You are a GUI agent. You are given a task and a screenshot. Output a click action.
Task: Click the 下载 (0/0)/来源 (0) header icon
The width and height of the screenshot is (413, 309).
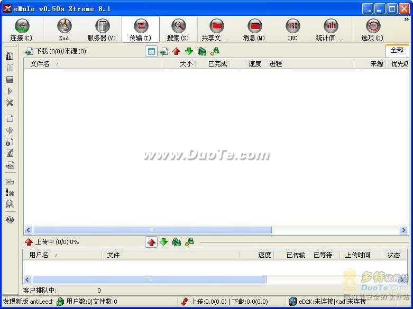pyautogui.click(x=29, y=51)
